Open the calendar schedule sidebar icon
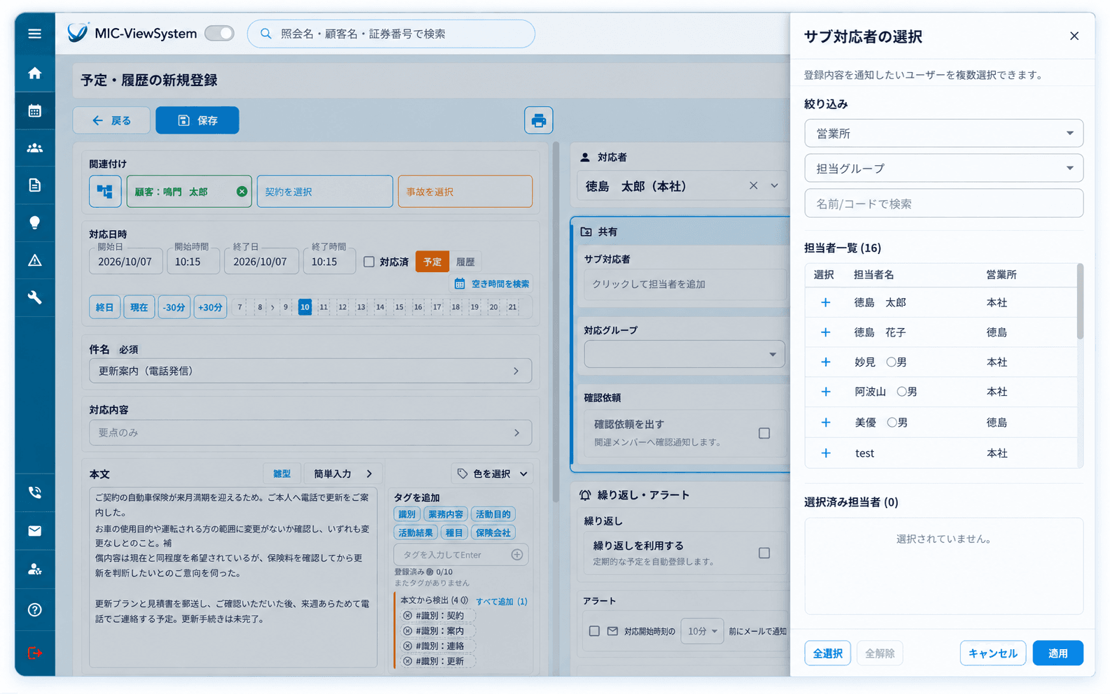 click(x=34, y=111)
